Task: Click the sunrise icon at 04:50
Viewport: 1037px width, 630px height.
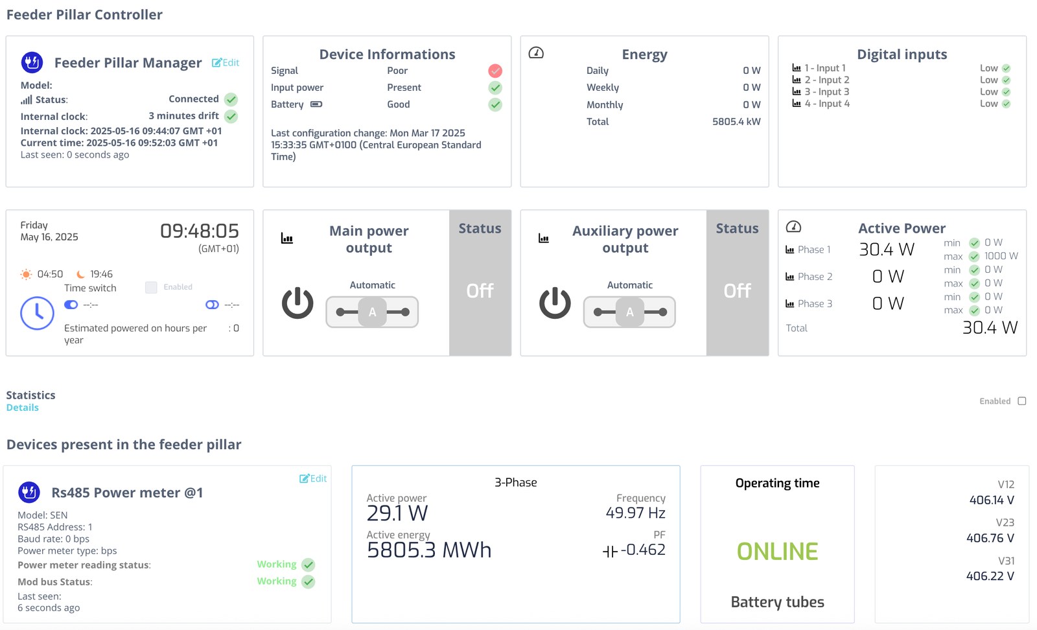Action: click(26, 274)
